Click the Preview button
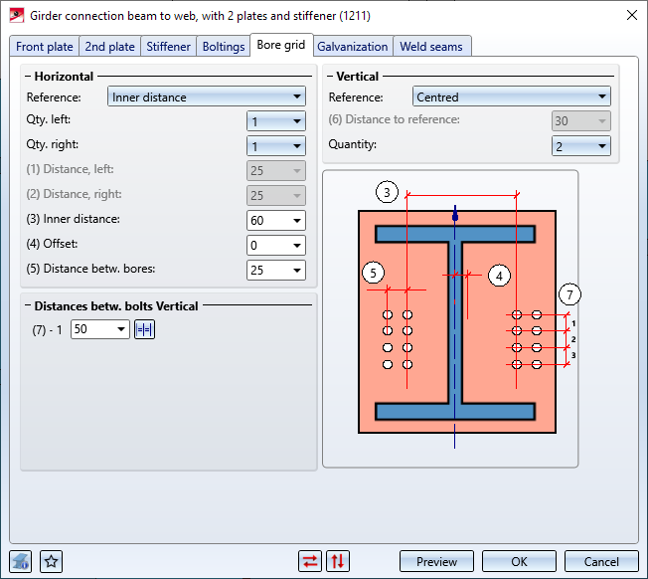Screen dimensions: 648x579 pyautogui.click(x=436, y=561)
